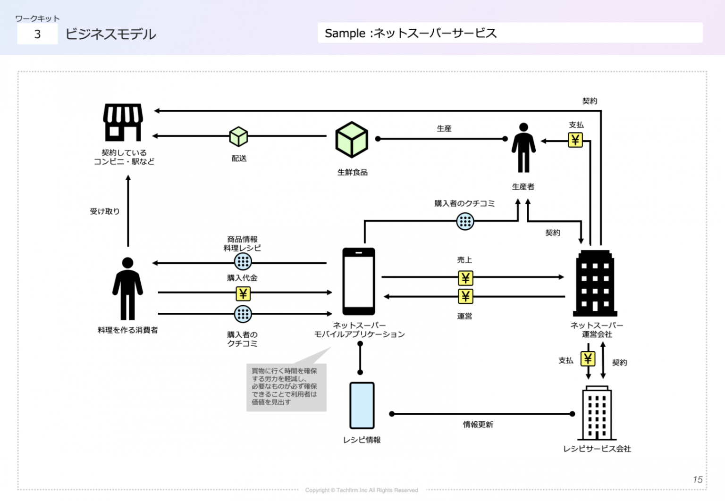Click the dotted circle icon for 購入者のクチコミ
The height and width of the screenshot is (501, 725).
point(465,221)
